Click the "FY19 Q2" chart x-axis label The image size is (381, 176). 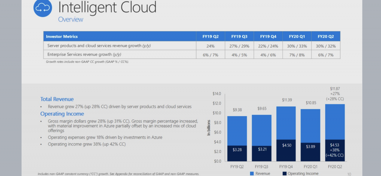click(237, 167)
